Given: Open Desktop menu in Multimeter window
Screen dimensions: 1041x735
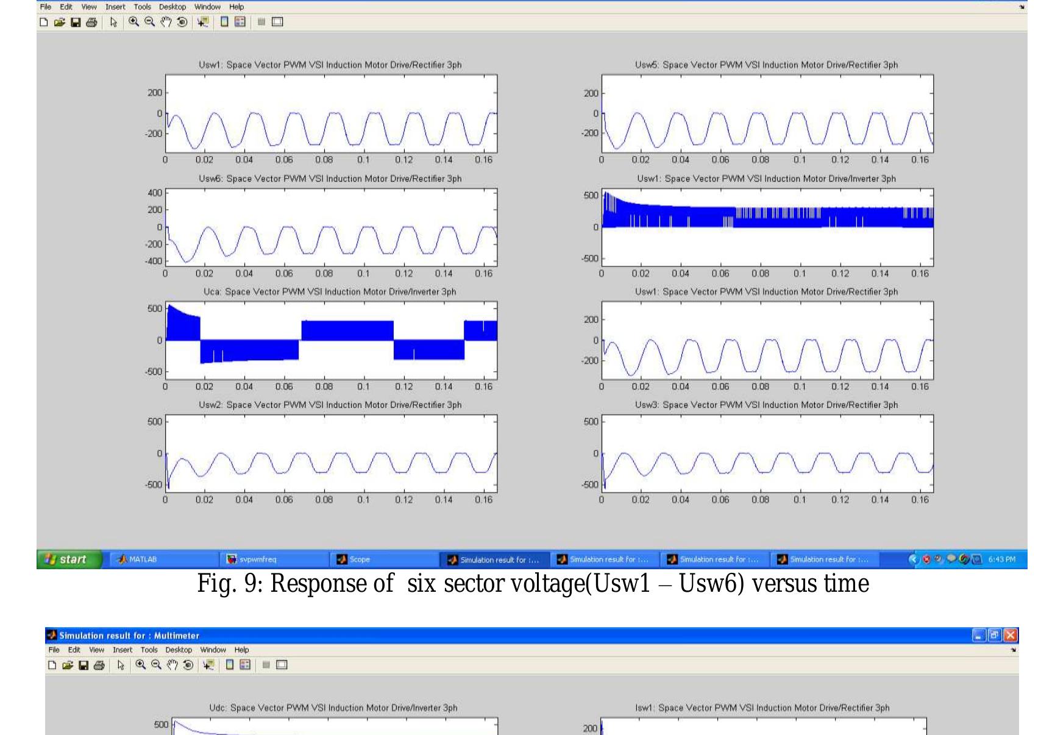Looking at the screenshot, I should pos(179,650).
